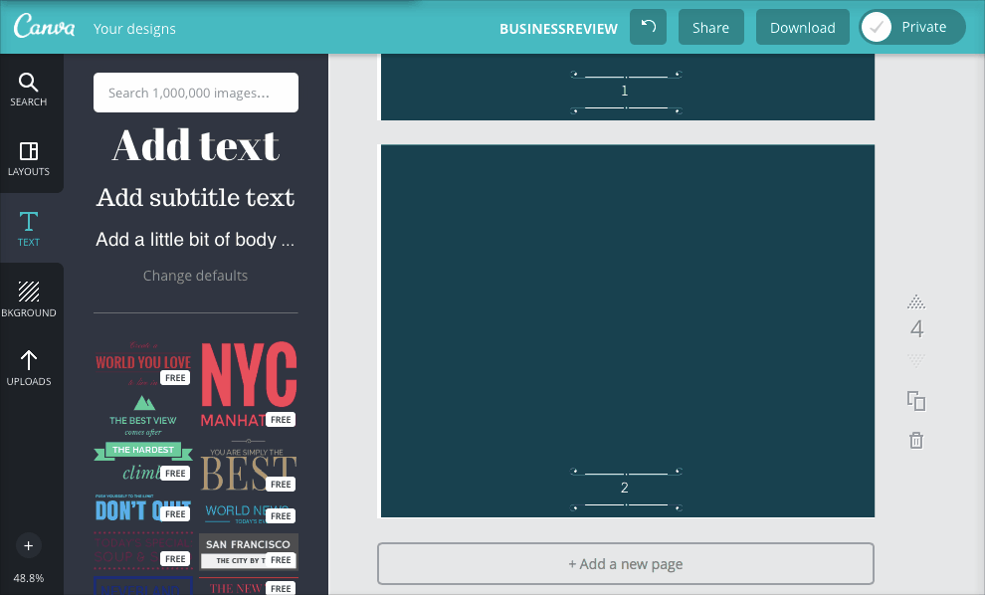Click the Canva logo
Viewport: 985px width, 595px height.
[x=46, y=27]
